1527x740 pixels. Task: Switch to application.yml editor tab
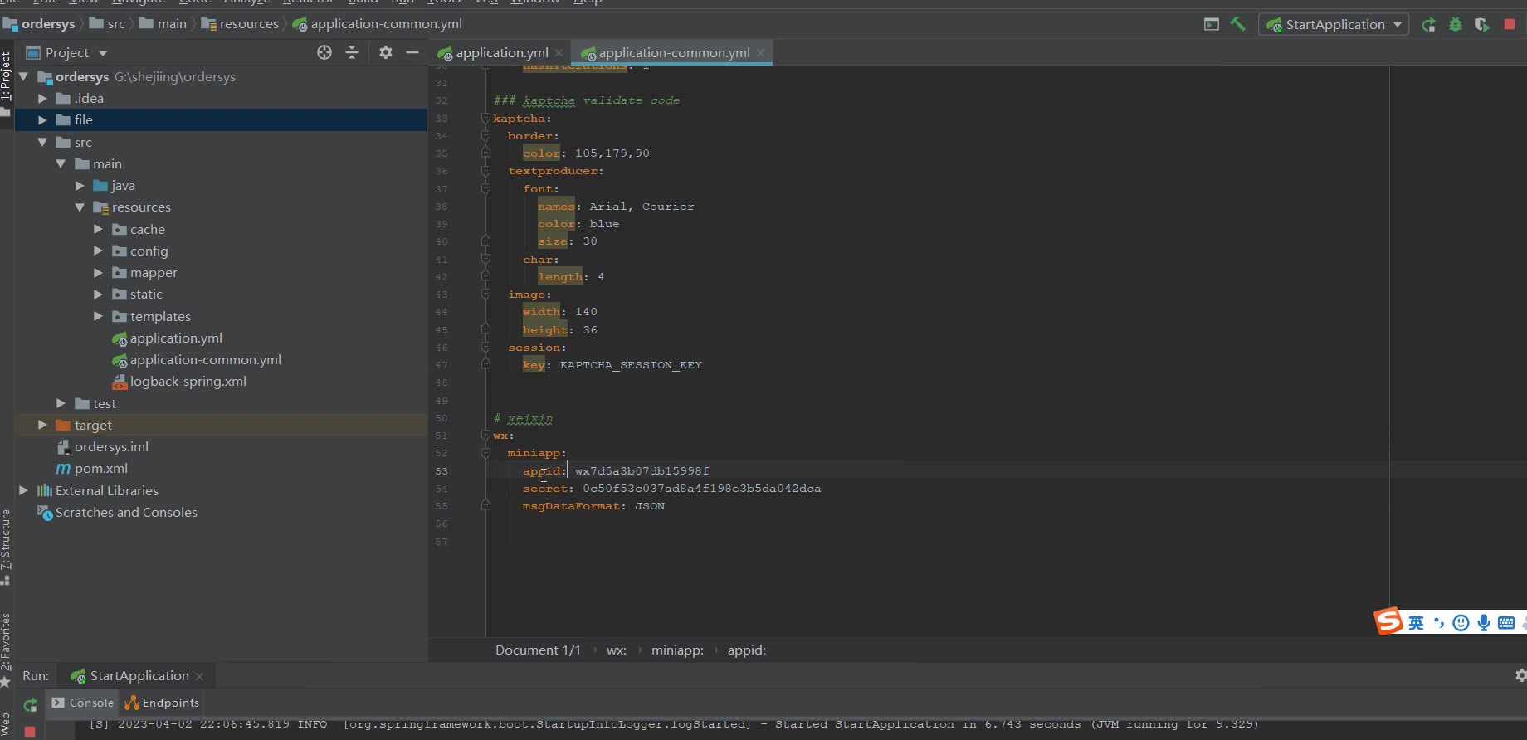pyautogui.click(x=501, y=52)
